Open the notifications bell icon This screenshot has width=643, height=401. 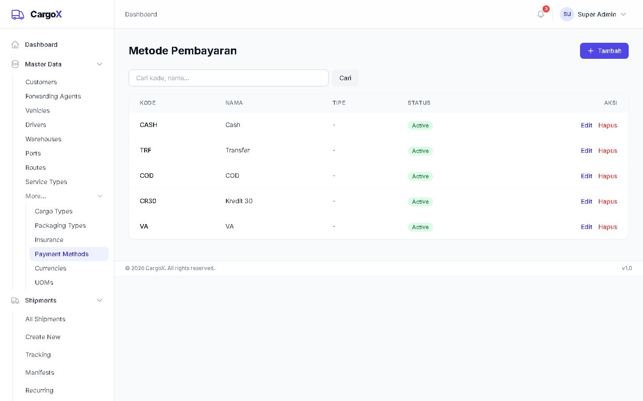[x=541, y=14]
